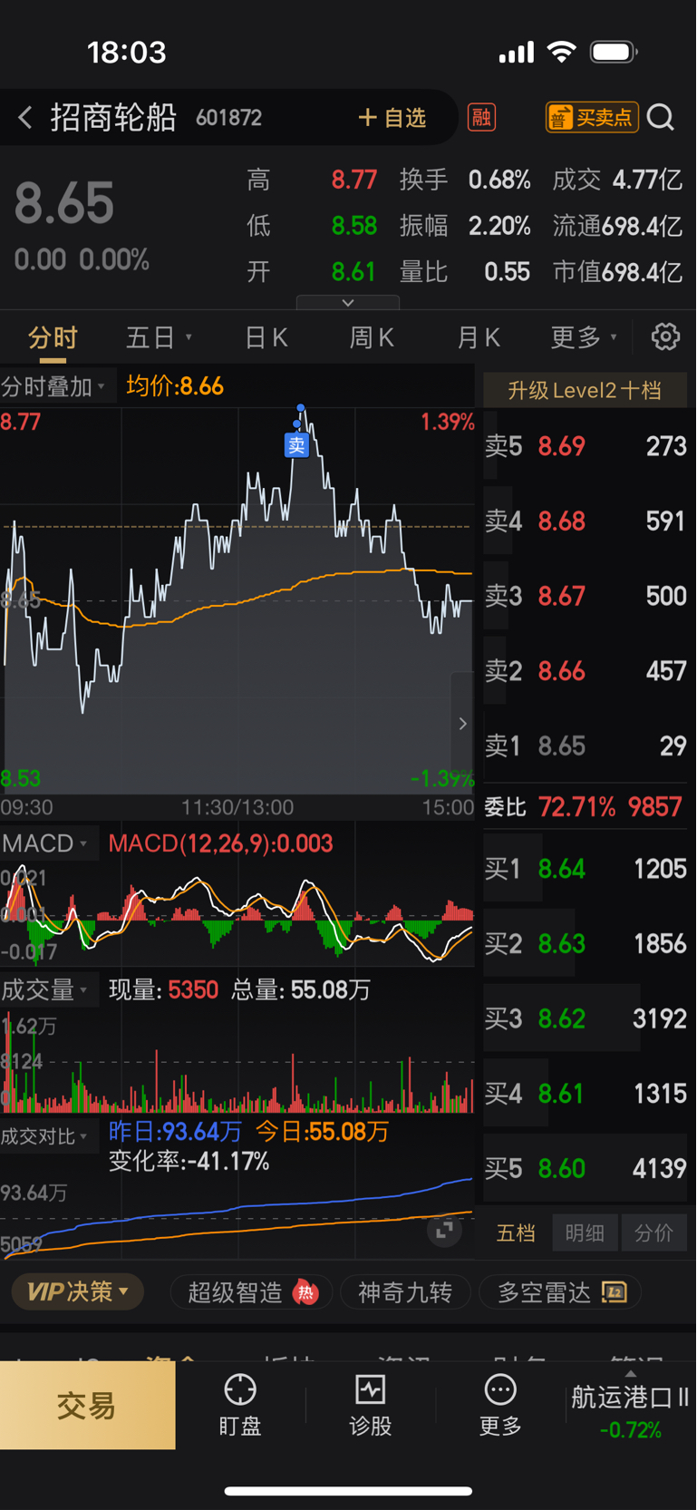
Task: Tap the 交易 trade button
Action: click(x=87, y=1405)
